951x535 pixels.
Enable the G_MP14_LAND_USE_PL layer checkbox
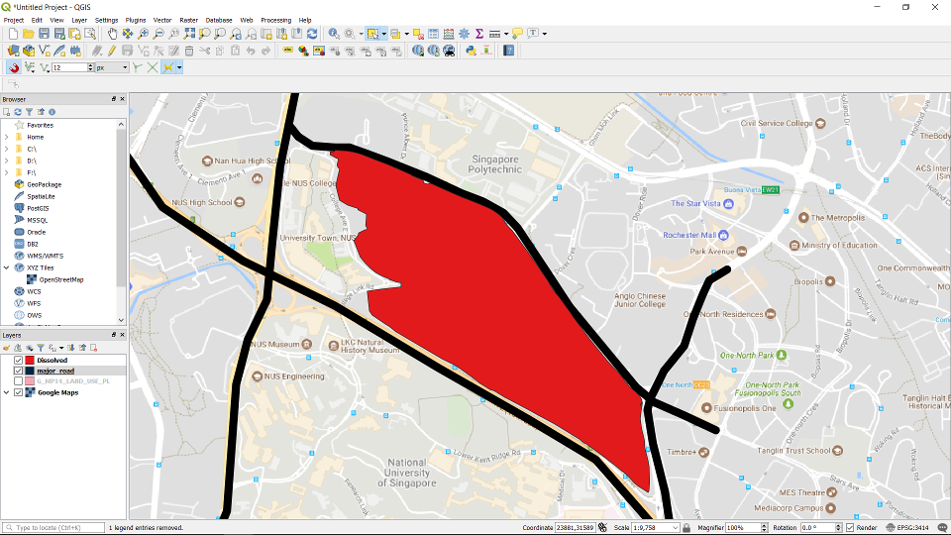18,380
